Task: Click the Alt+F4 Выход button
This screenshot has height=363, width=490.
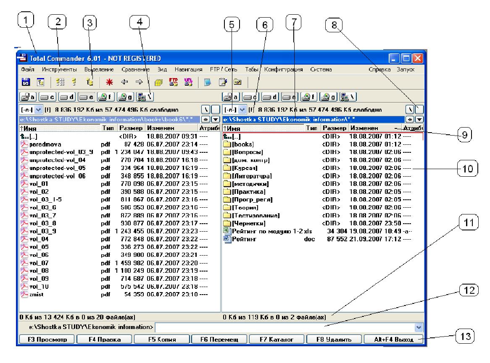Action: pyautogui.click(x=393, y=339)
